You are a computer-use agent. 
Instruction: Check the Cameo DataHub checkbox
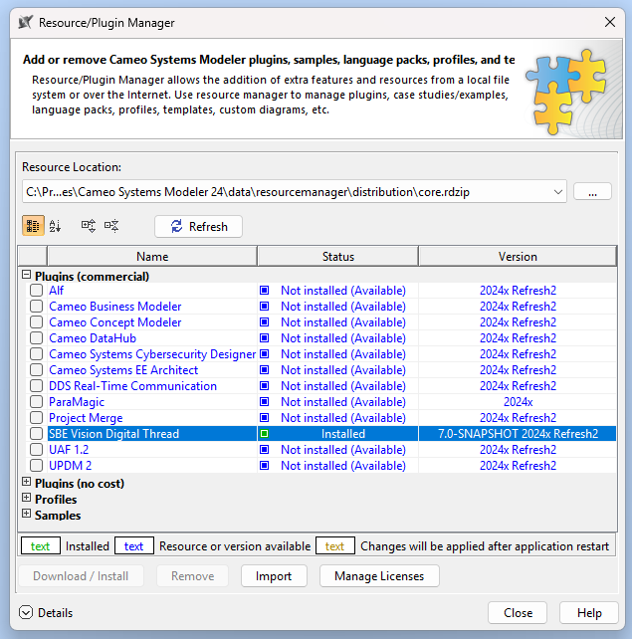pos(37,338)
